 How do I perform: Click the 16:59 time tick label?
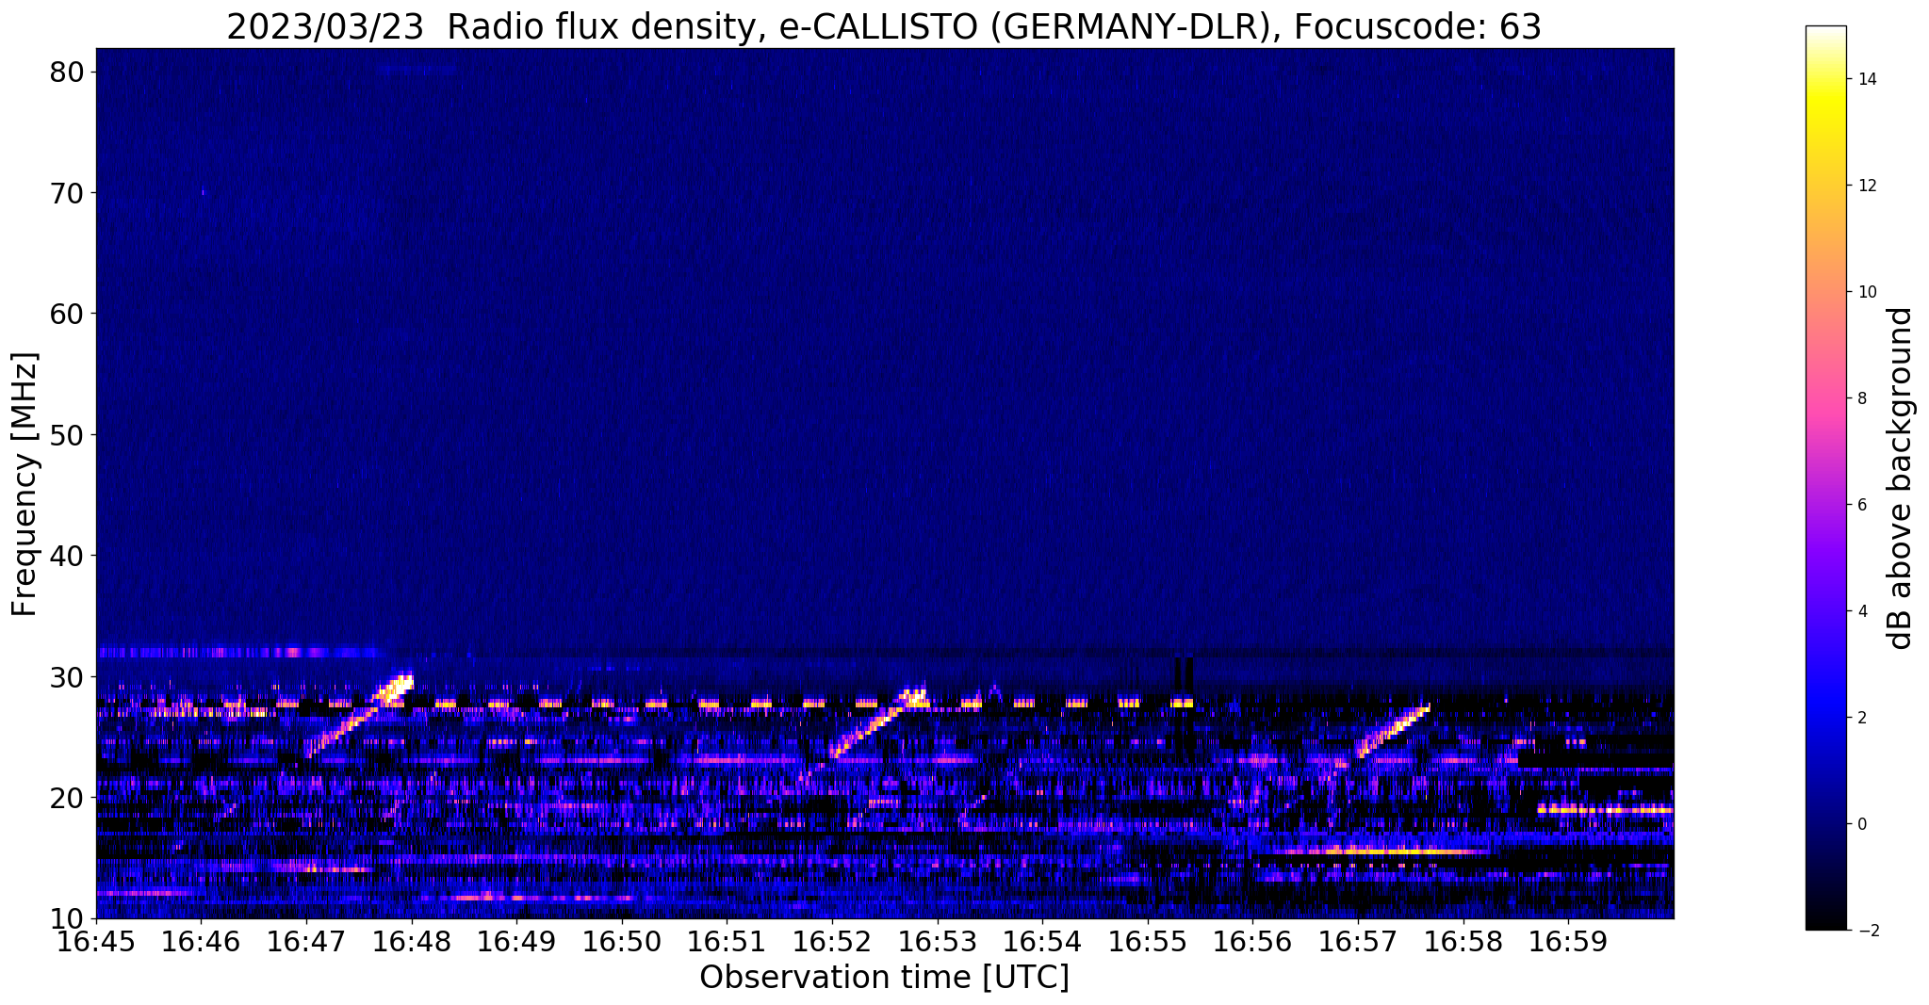1569,942
